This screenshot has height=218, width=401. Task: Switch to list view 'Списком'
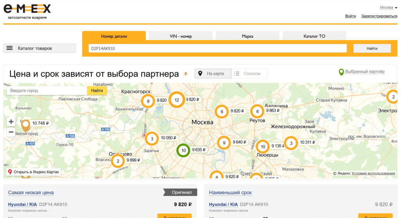[249, 74]
